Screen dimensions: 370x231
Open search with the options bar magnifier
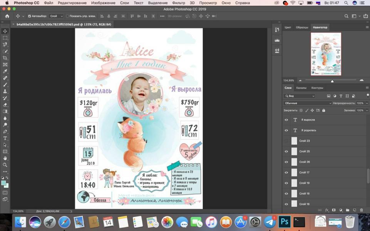click(347, 16)
